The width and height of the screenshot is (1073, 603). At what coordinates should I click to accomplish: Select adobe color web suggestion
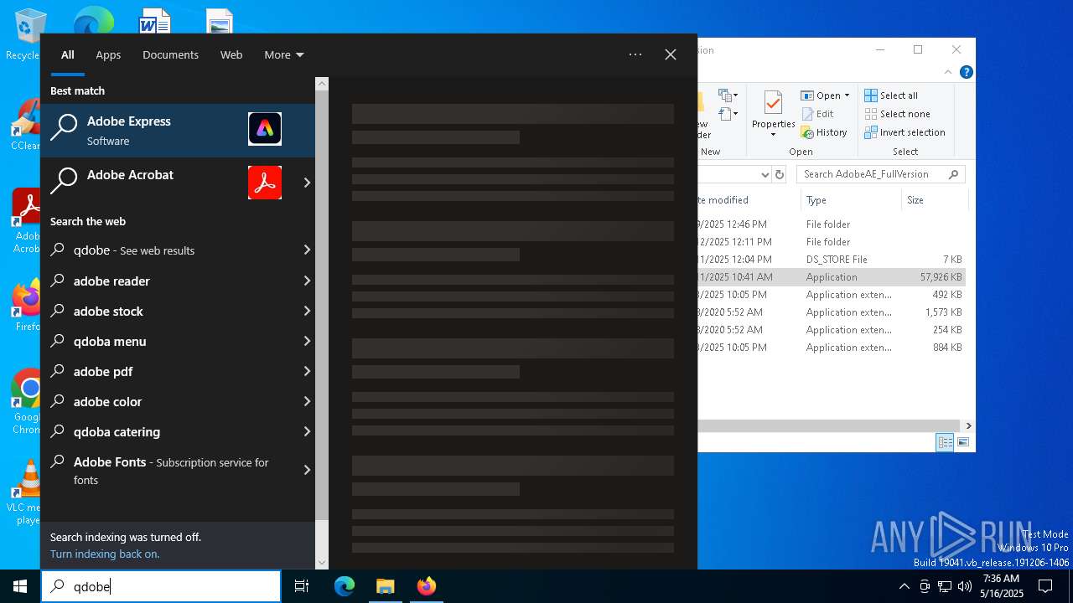(178, 401)
